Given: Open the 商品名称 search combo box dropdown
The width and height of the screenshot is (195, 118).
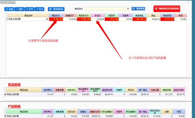Looking at the screenshot, I should [x=128, y=9].
